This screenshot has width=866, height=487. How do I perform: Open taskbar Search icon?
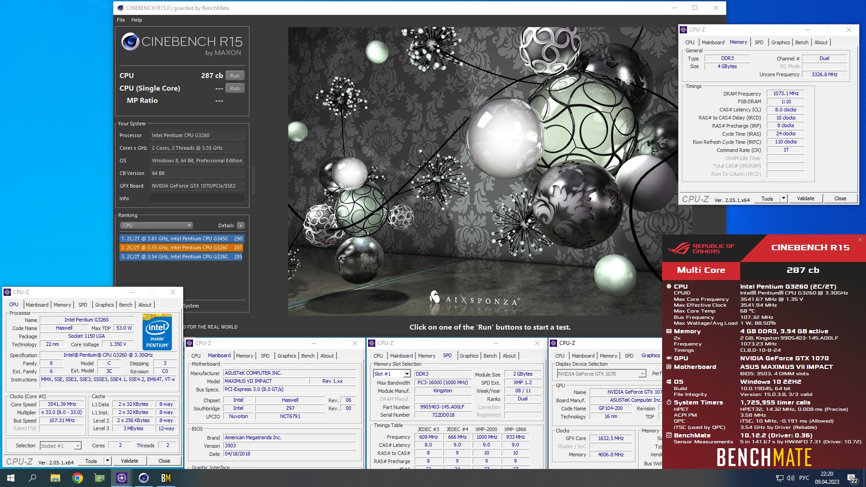coord(32,478)
